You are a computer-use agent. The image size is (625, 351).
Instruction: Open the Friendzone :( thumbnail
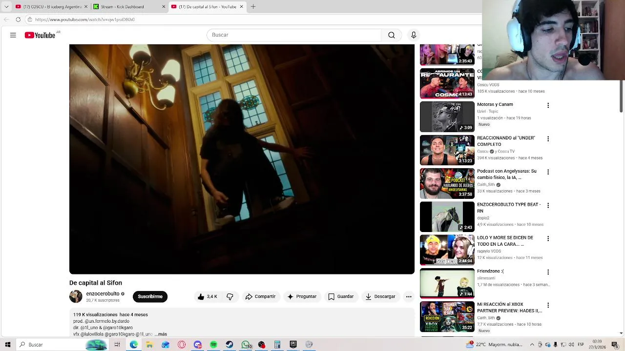(447, 283)
